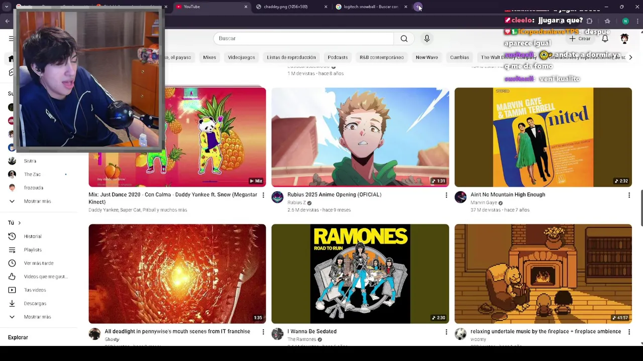Close the logitech snowball tab
The width and height of the screenshot is (643, 361).
406,7
